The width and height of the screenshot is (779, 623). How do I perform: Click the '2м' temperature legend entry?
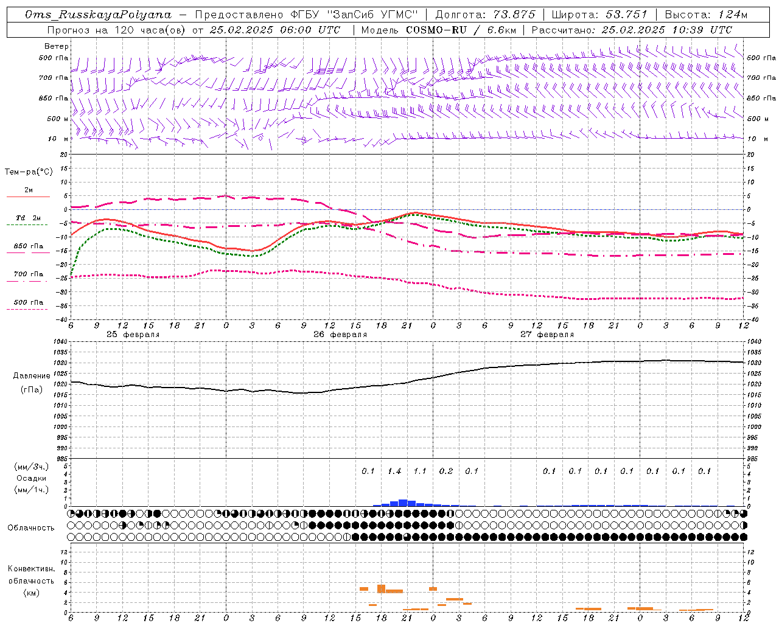coord(29,190)
